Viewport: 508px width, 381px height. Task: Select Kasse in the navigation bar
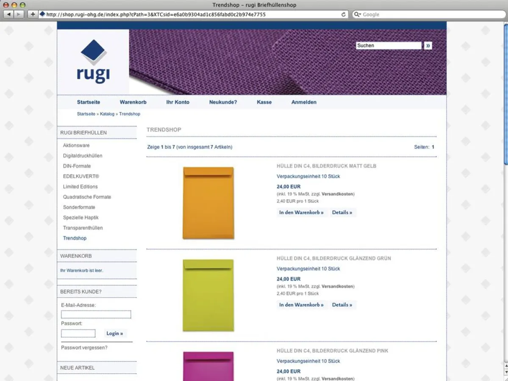[264, 102]
